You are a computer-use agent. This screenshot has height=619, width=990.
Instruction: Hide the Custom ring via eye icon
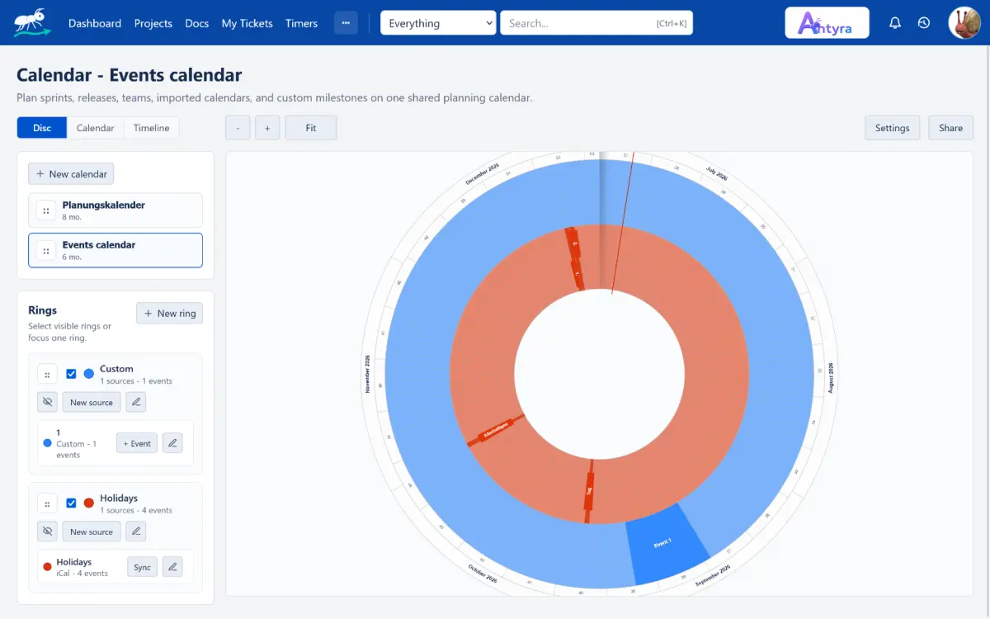[x=47, y=402]
